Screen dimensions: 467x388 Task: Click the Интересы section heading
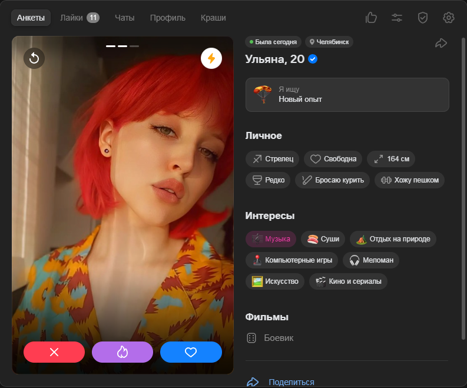click(x=270, y=215)
